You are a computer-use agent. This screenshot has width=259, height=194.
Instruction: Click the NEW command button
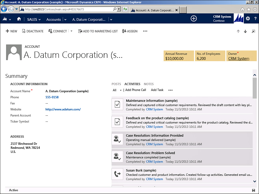coord(11,31)
